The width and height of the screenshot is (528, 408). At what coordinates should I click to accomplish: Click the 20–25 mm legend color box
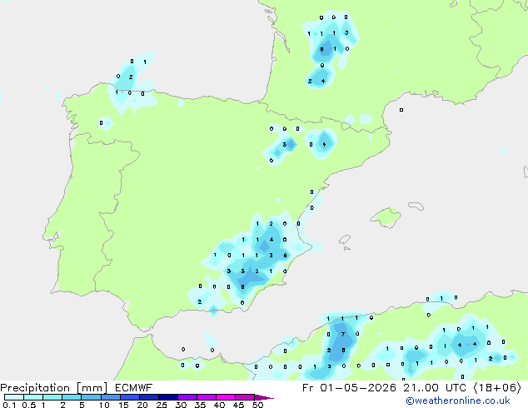coord(149,397)
